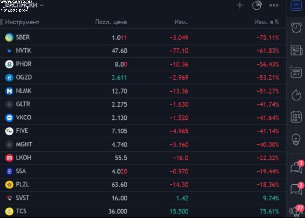Viewport: 305px width, 218px height.
Task: Open advanced view pie chart icon
Action: (x=257, y=5)
